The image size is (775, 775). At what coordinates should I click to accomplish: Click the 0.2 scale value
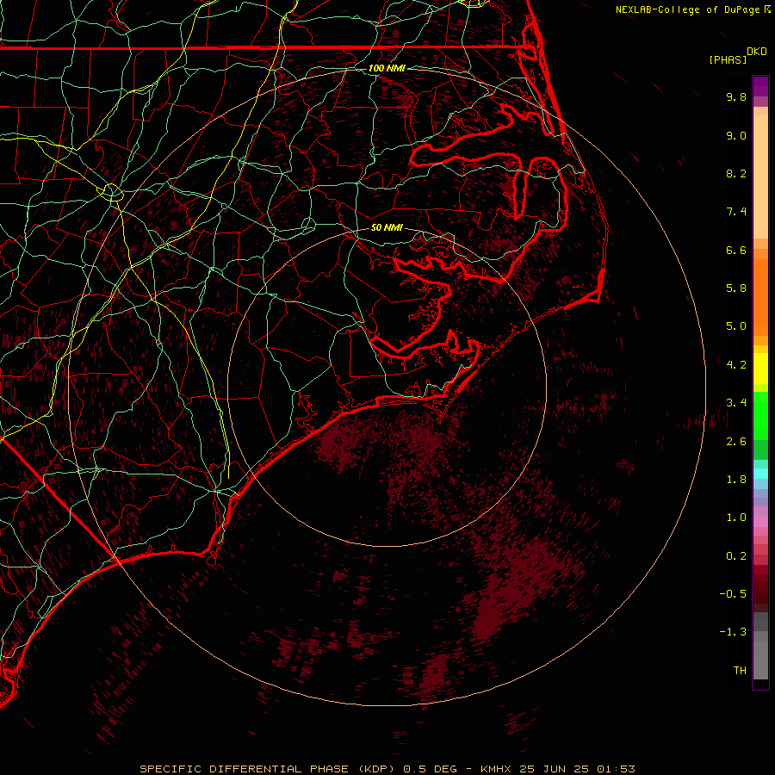736,556
